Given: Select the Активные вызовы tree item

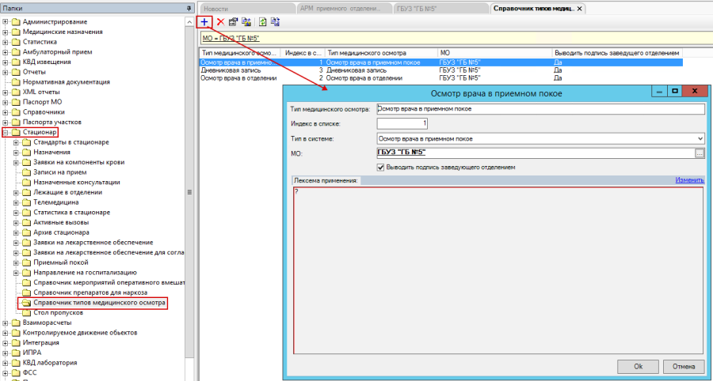Looking at the screenshot, I should 61,223.
